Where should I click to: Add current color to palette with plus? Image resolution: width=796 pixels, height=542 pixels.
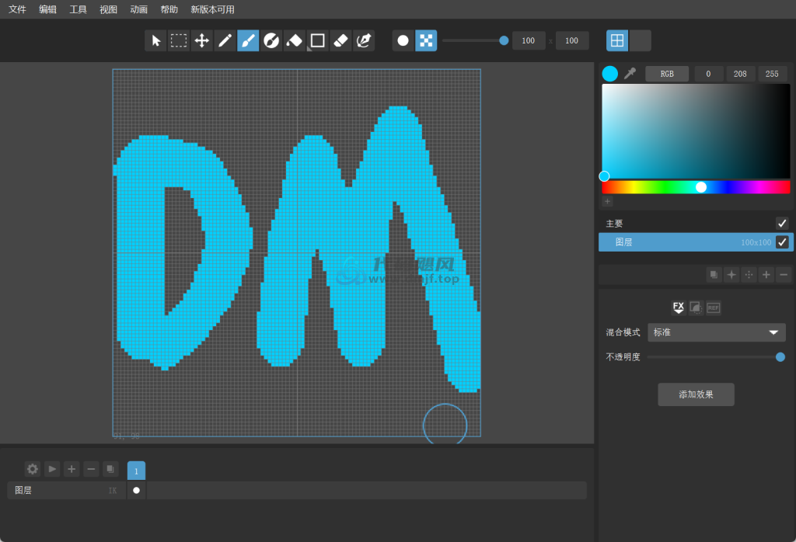point(607,201)
